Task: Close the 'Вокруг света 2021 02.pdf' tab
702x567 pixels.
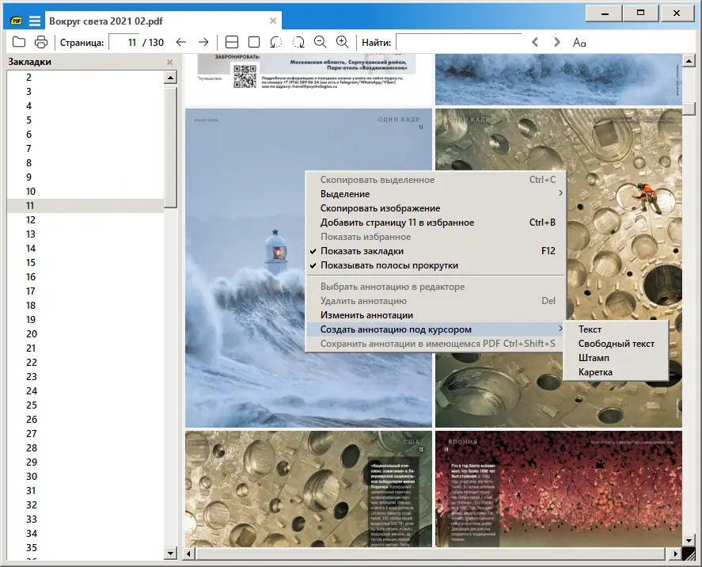Action: tap(273, 21)
